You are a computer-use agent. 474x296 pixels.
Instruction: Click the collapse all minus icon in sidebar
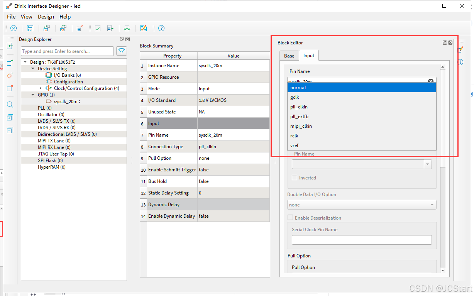point(10,130)
